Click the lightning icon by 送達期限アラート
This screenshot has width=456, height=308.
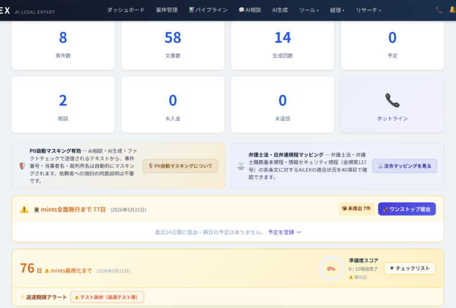23,297
